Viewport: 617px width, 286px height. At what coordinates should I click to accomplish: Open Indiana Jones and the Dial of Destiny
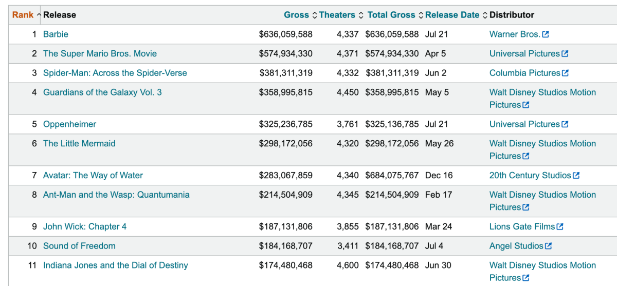(x=115, y=265)
